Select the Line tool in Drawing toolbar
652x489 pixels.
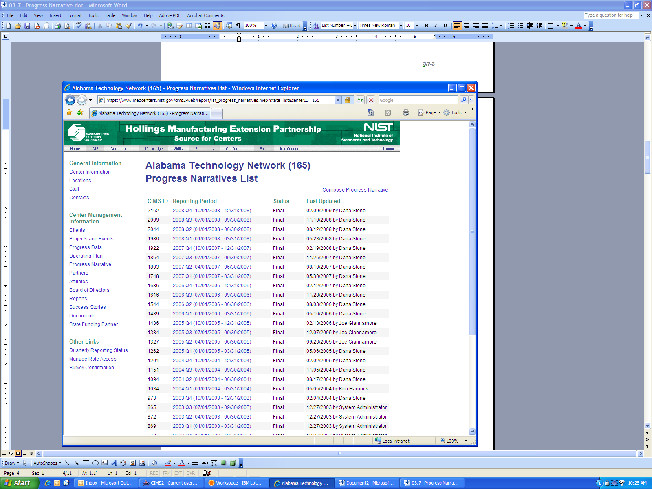[67, 463]
